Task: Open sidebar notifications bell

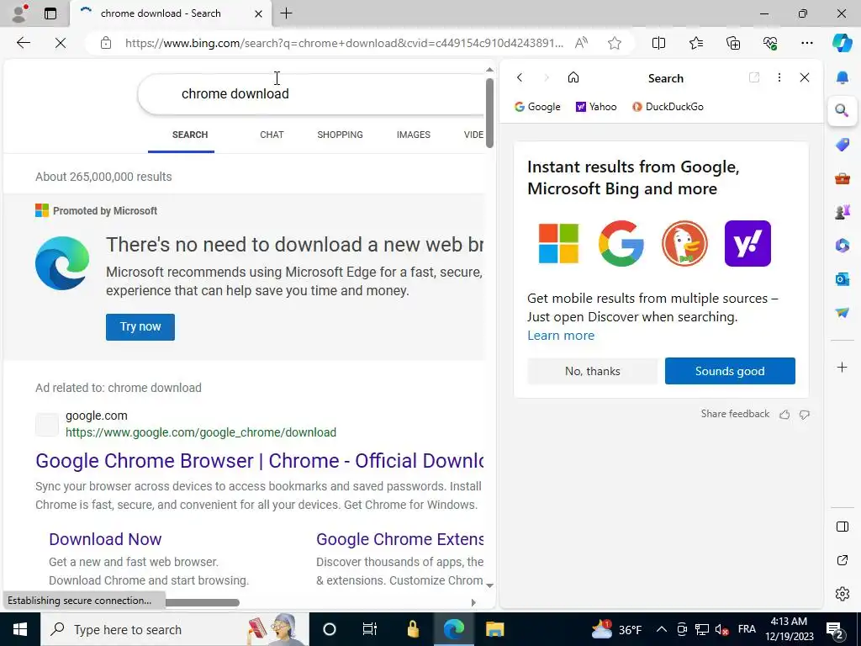Action: click(843, 77)
